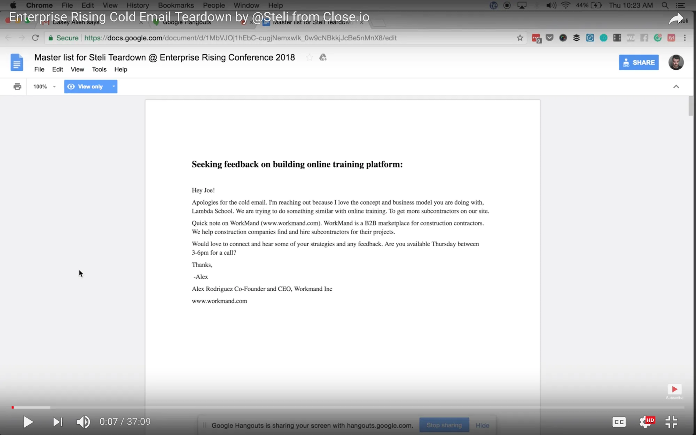696x435 pixels.
Task: Reload the current page in Chrome
Action: [35, 38]
